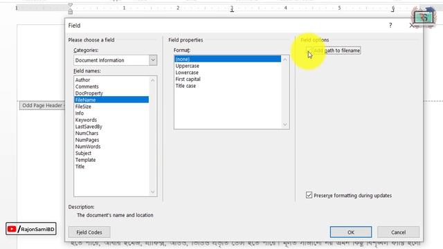Pick FileSize from Field names
The image size is (443, 249).
coord(111,107)
